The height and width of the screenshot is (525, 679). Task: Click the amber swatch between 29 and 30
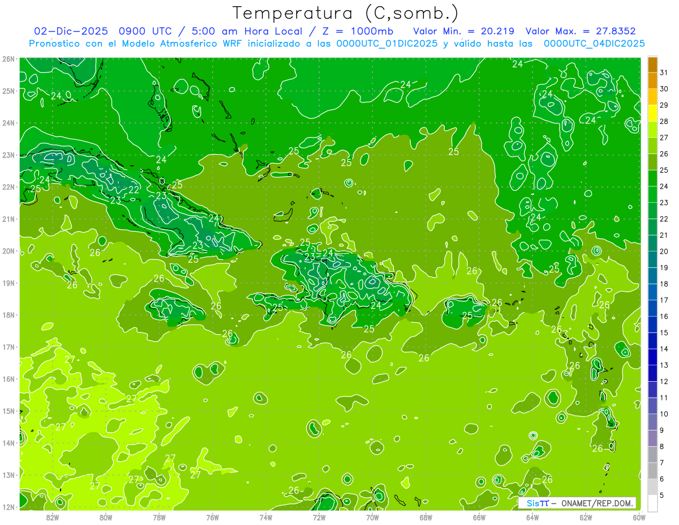pyautogui.click(x=652, y=97)
